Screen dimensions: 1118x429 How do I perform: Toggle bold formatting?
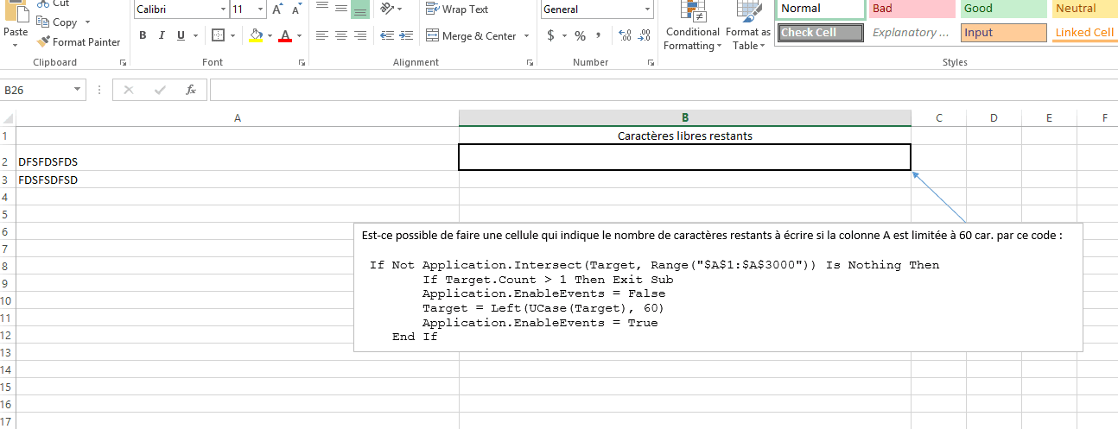coord(142,36)
